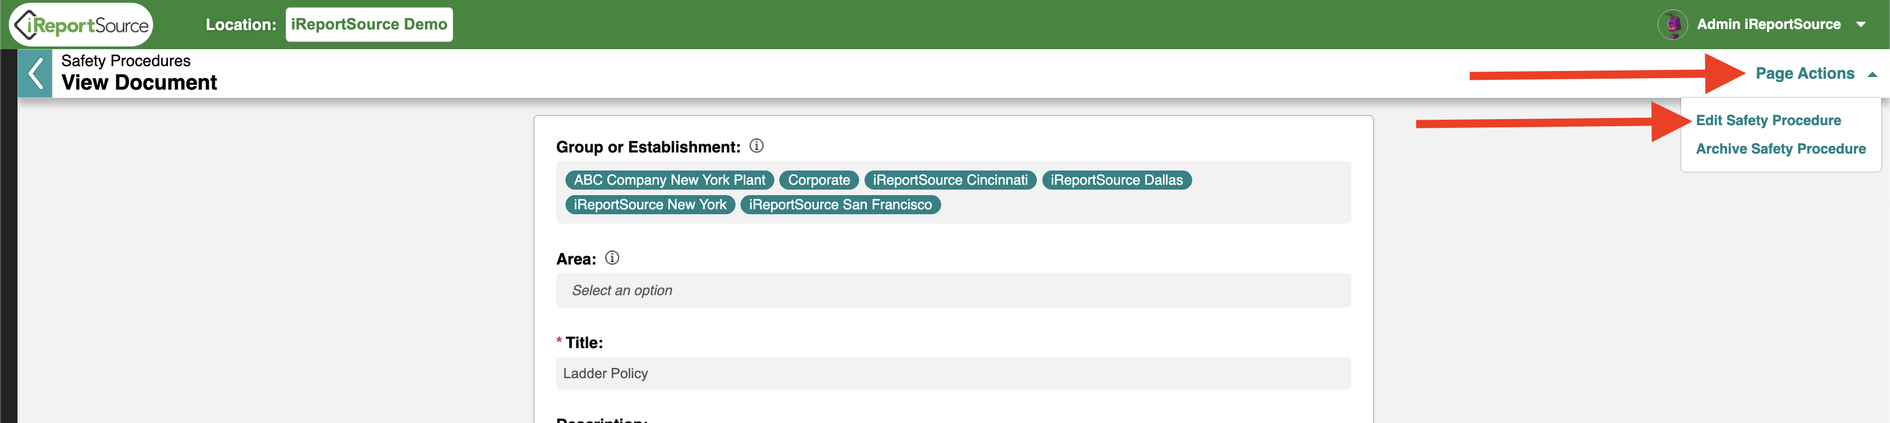
Task: Go back using the left chevron button
Action: click(35, 73)
